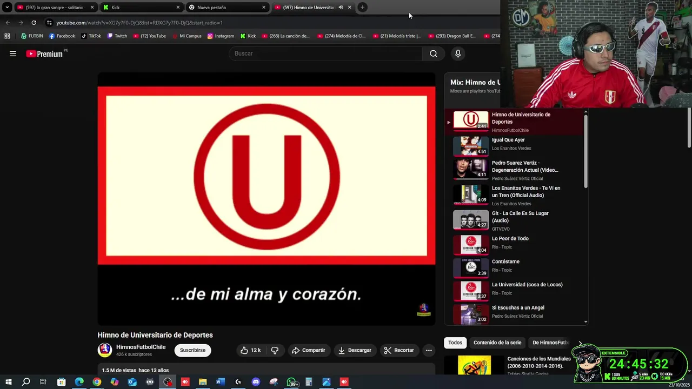
Task: Play 'Los Enanitos Verdes - Te Vi en un Tren'
Action: click(x=514, y=195)
